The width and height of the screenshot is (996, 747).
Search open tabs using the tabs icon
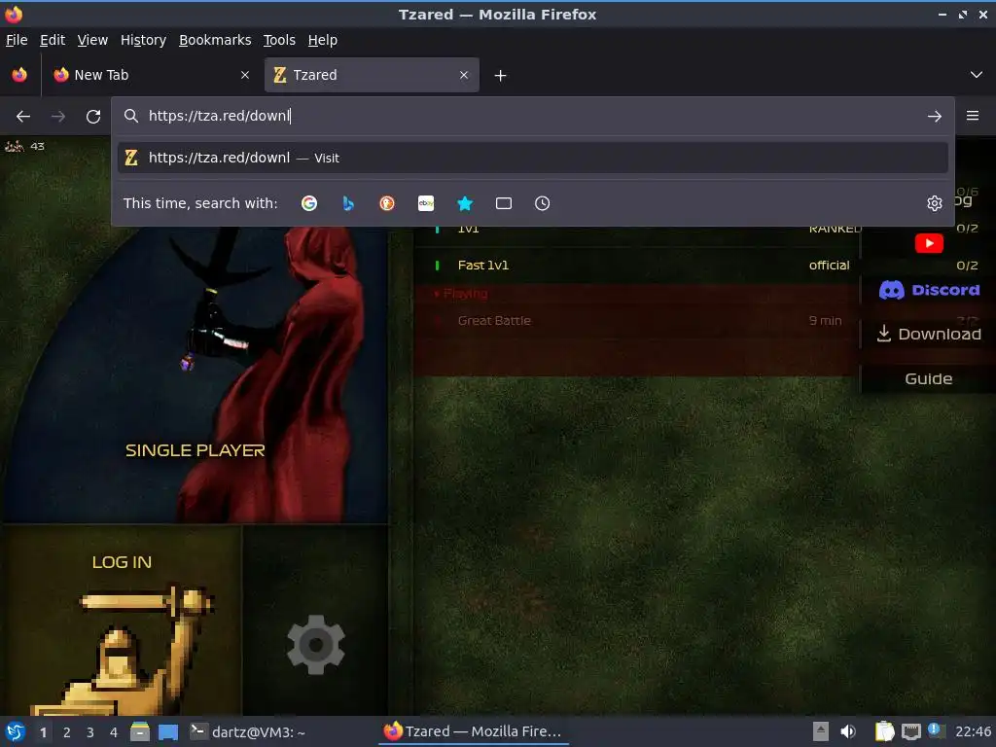coord(504,203)
